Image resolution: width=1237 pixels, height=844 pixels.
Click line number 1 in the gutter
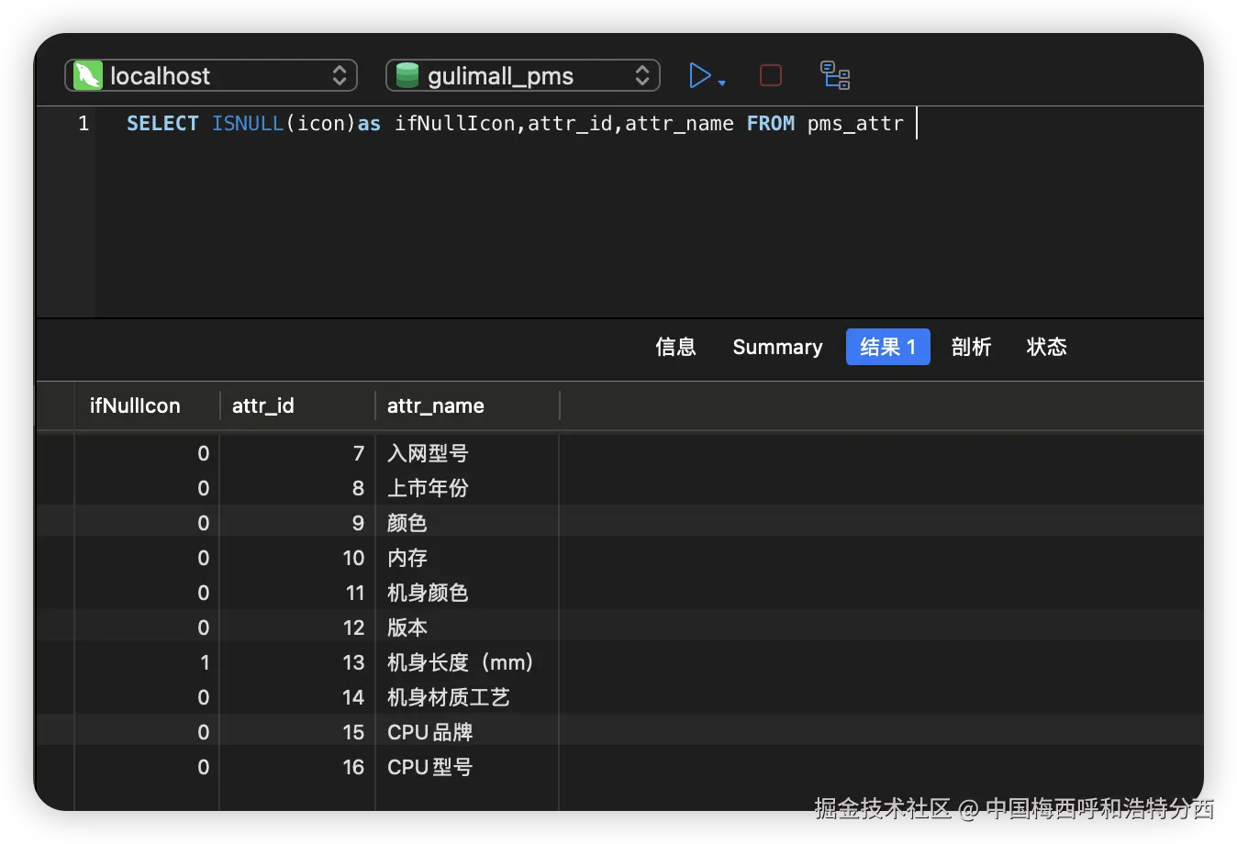click(84, 123)
